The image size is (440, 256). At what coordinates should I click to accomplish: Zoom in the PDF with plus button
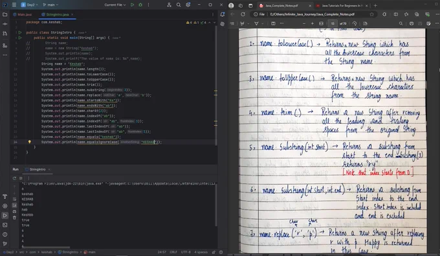coord(313,23)
